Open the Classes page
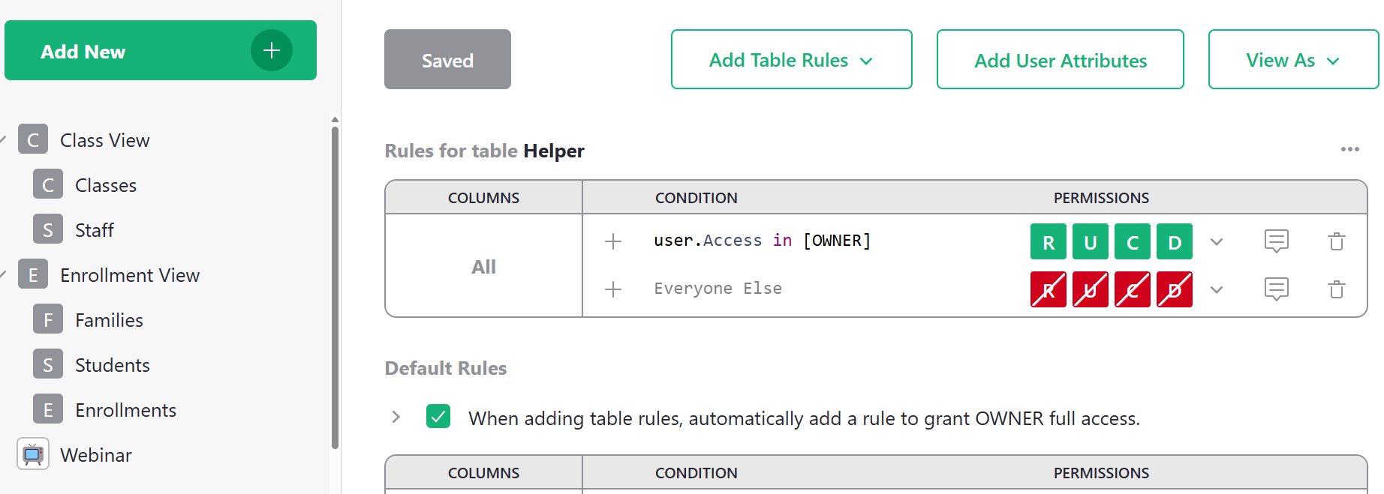The image size is (1384, 494). pos(106,185)
